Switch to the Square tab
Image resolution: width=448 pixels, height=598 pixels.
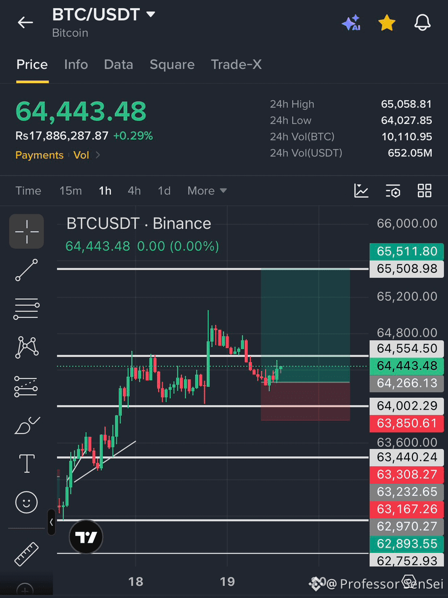[x=172, y=64]
